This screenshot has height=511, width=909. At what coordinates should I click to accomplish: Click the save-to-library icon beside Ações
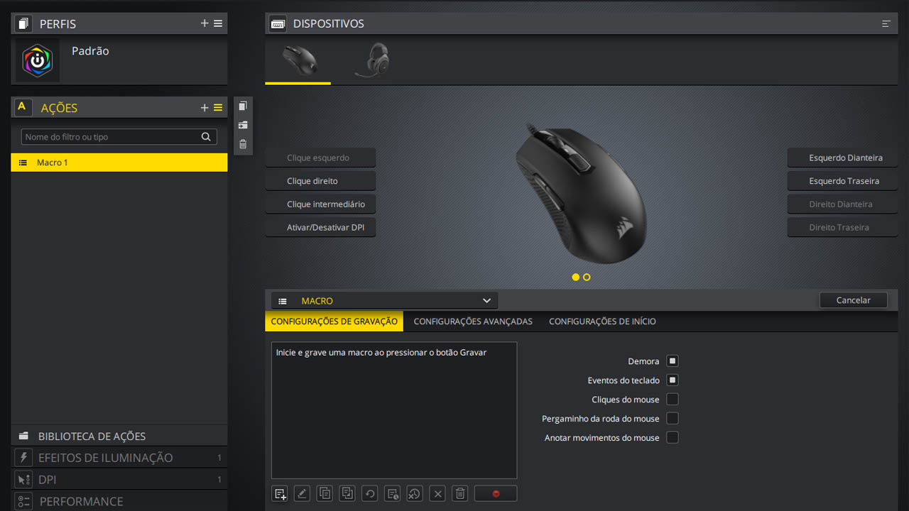(243, 125)
